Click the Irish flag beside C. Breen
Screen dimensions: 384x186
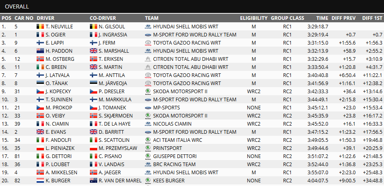point(40,67)
